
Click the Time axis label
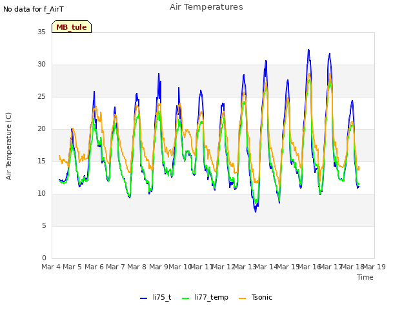(365, 277)
